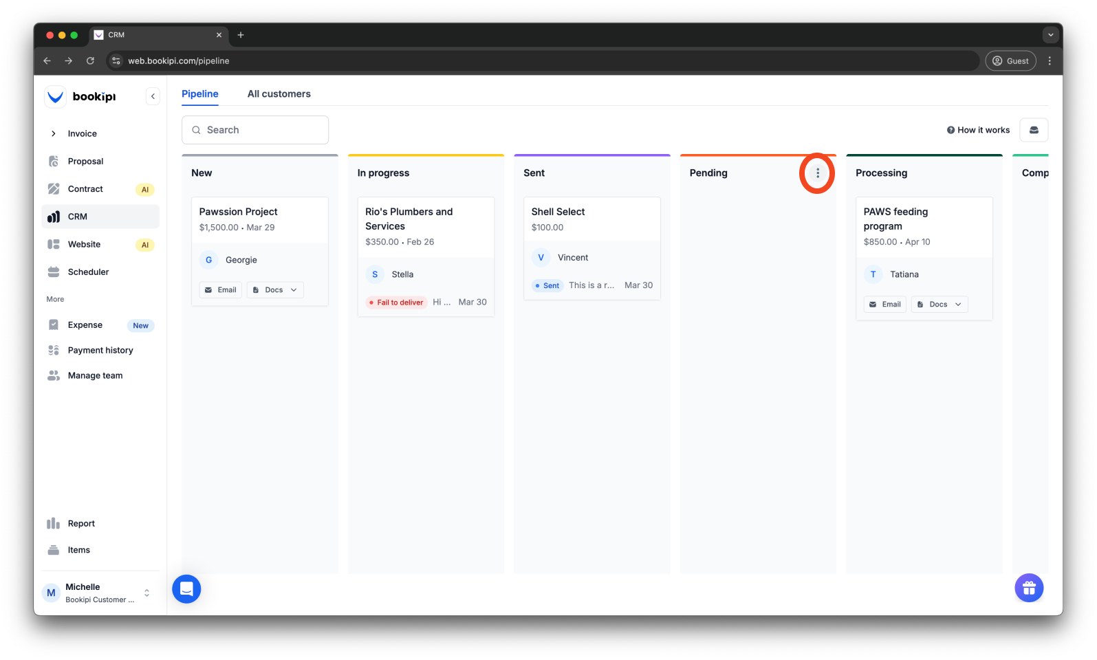Click Email button on Pawssion Project card
Screen dimensions: 1097x660
pos(221,290)
